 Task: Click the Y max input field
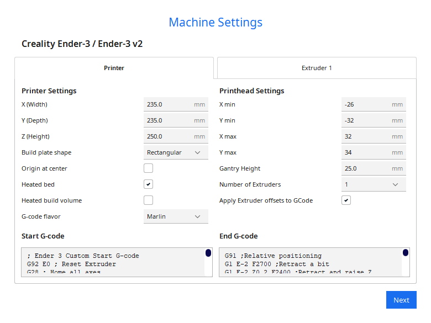coord(374,152)
